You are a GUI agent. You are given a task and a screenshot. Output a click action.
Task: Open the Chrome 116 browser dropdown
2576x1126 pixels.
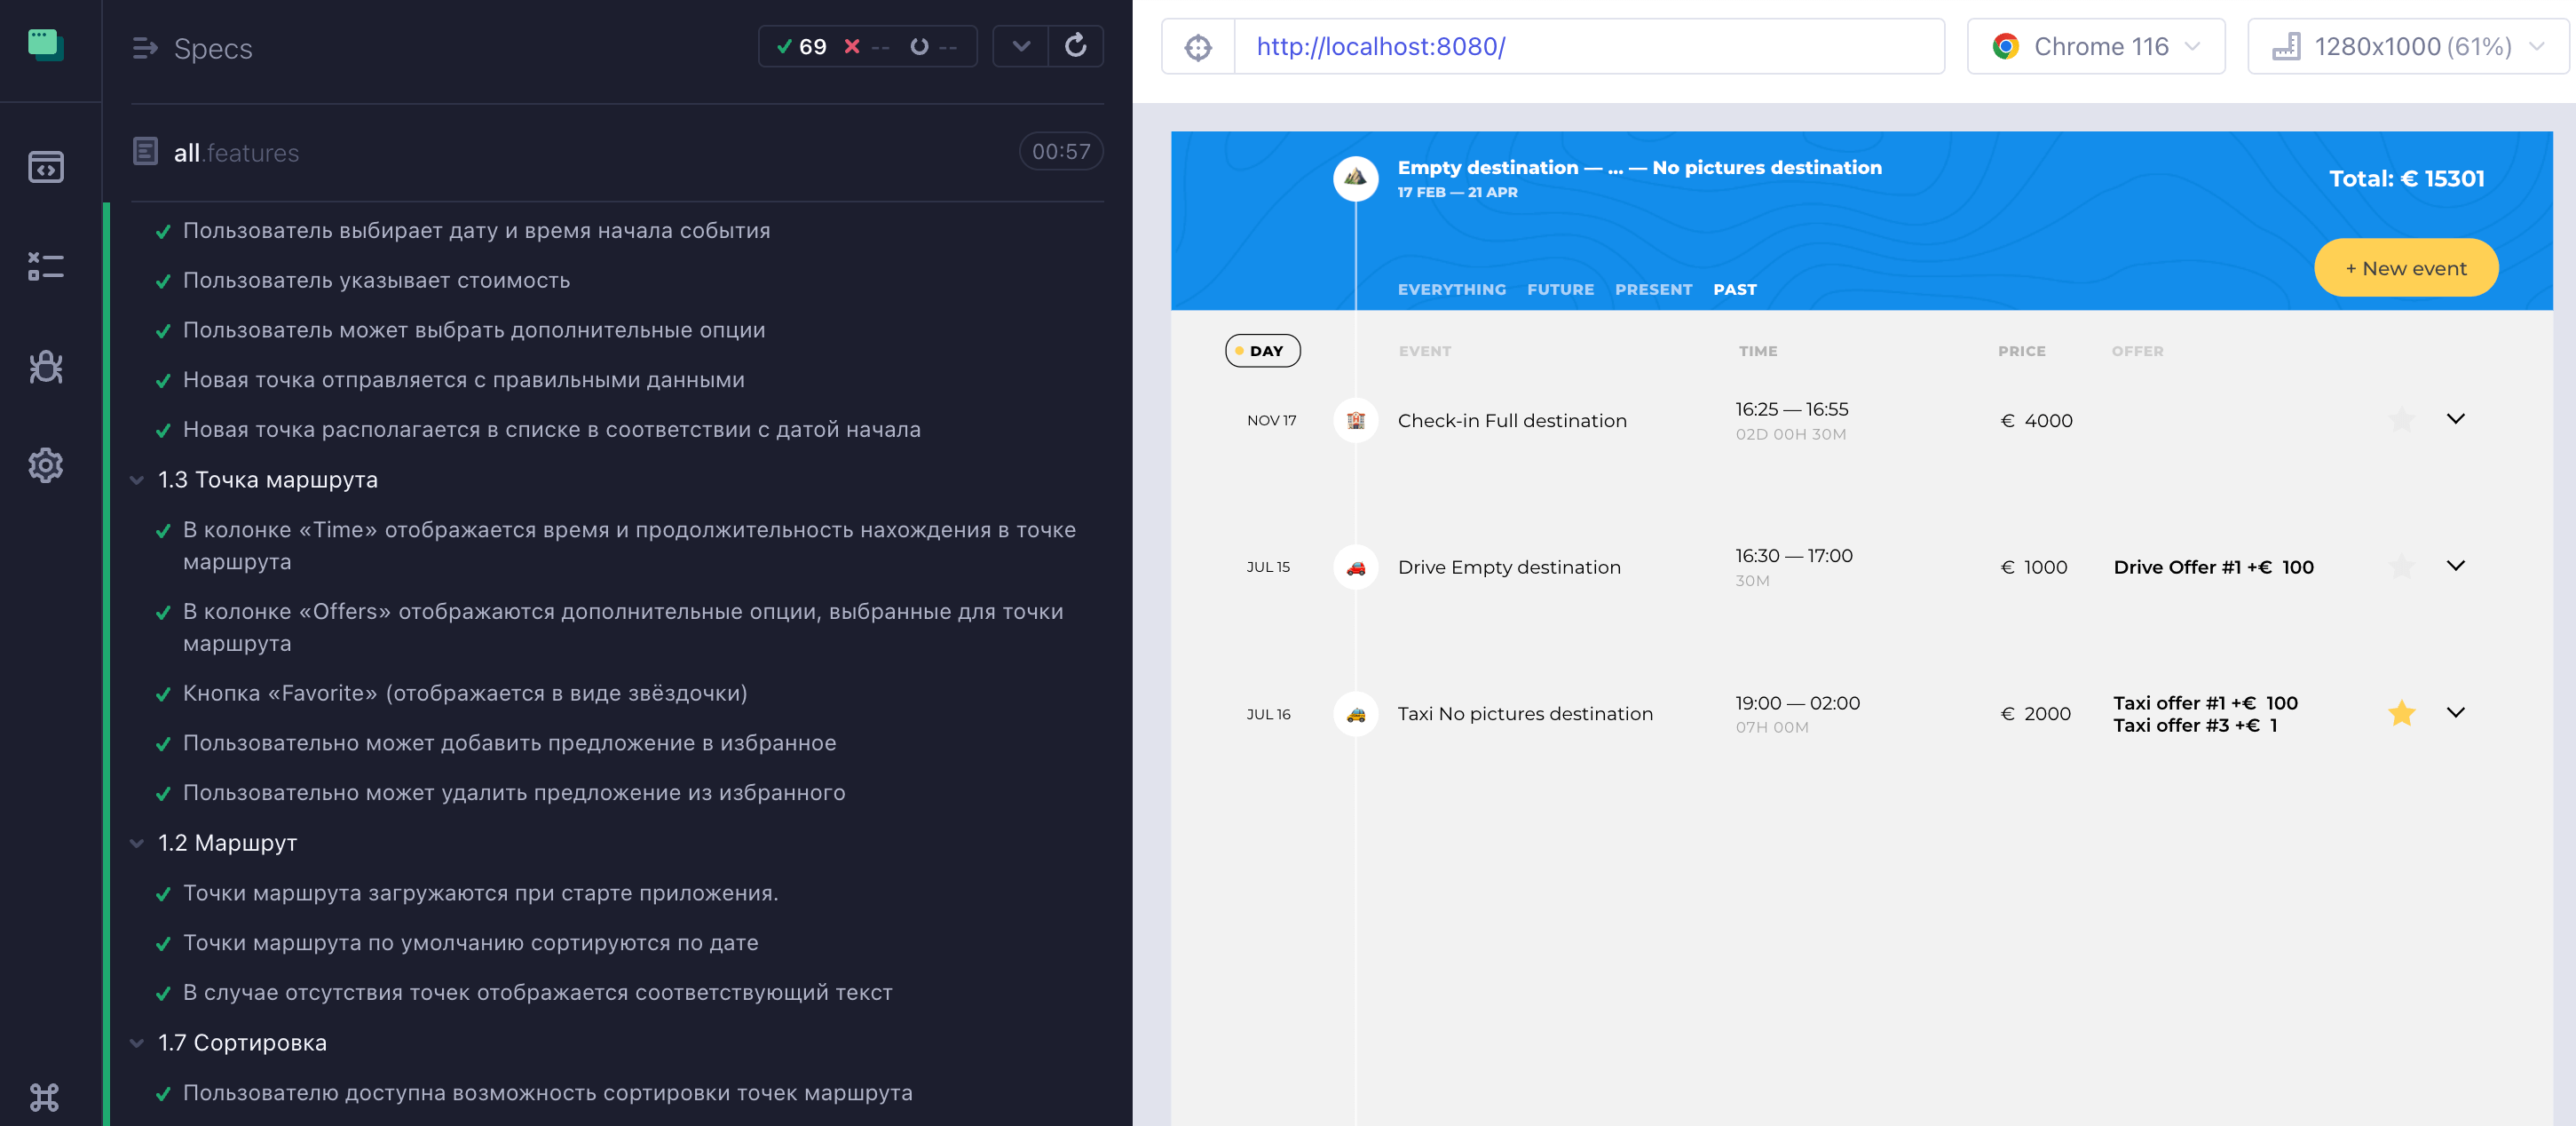pos(2096,47)
